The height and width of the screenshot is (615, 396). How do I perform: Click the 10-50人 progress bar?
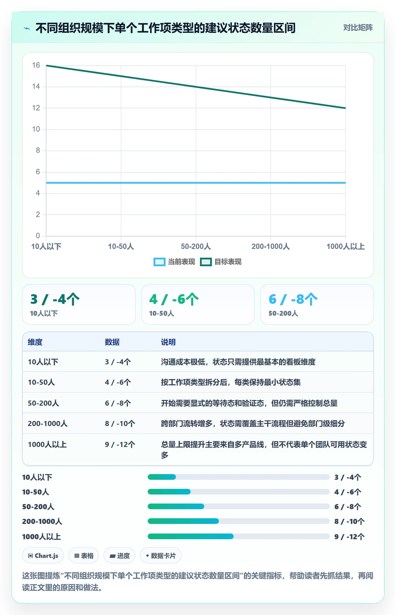pyautogui.click(x=239, y=492)
